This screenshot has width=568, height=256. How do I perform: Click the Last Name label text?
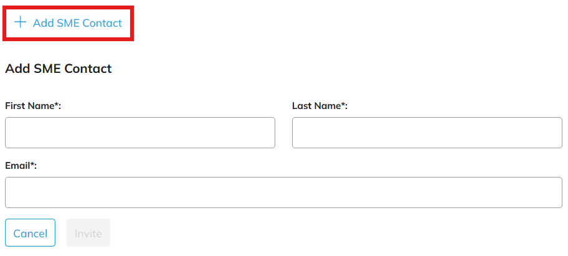[319, 106]
